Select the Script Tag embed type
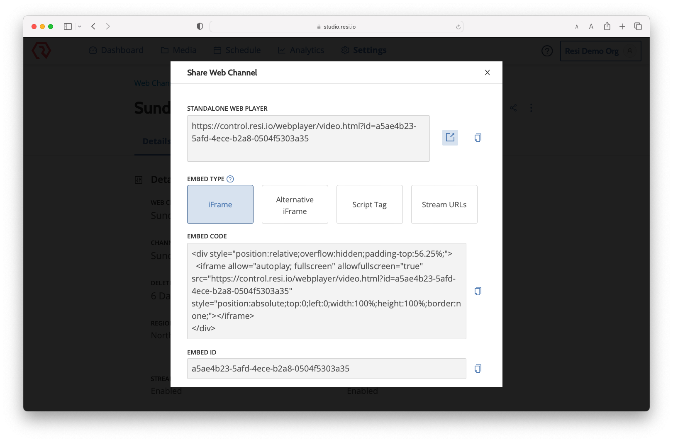673x442 pixels. 369,204
